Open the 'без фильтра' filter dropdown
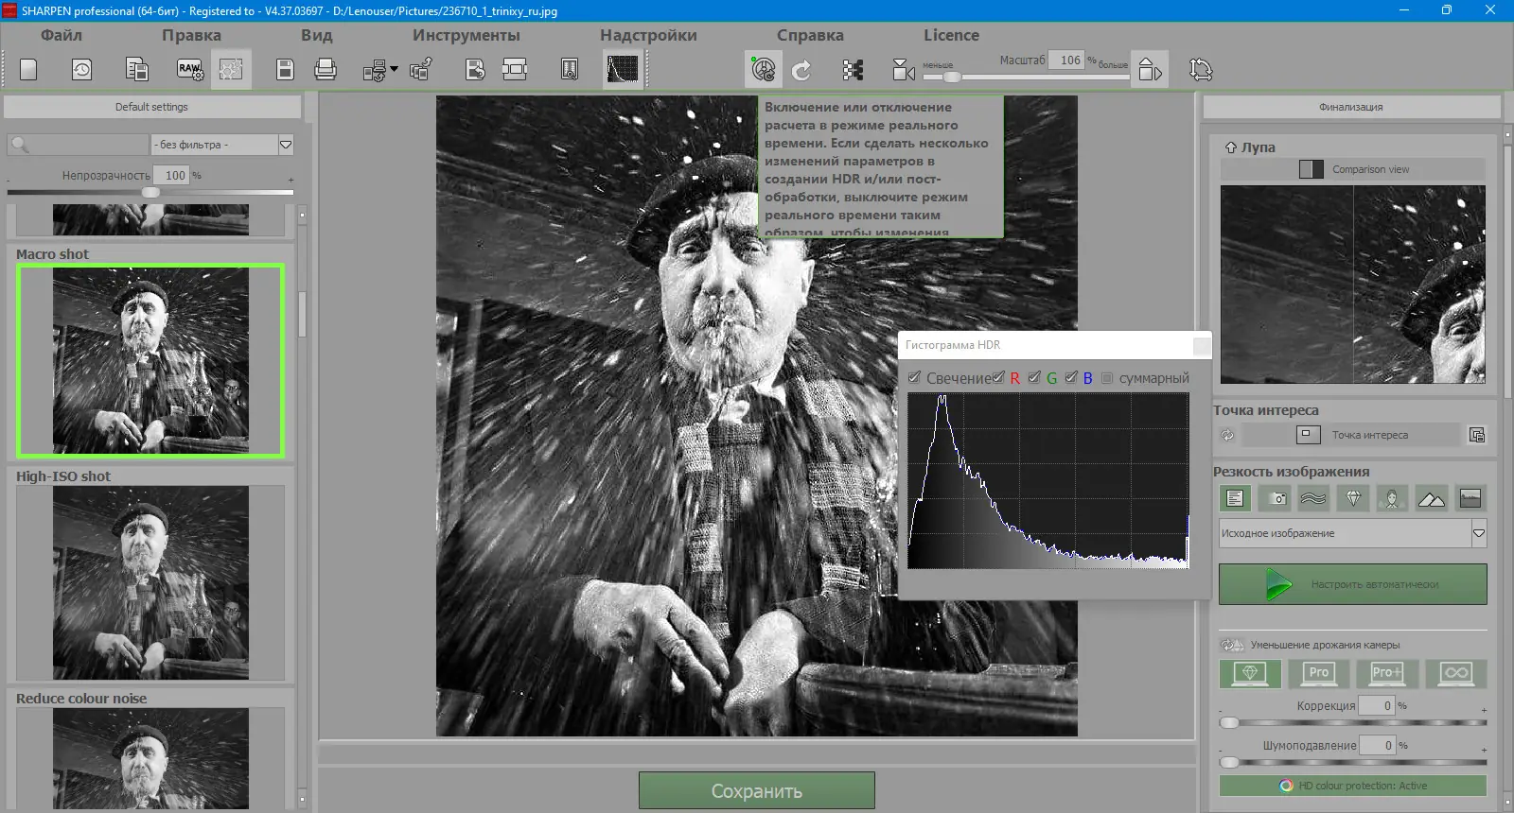Viewport: 1514px width, 813px height. pos(222,145)
